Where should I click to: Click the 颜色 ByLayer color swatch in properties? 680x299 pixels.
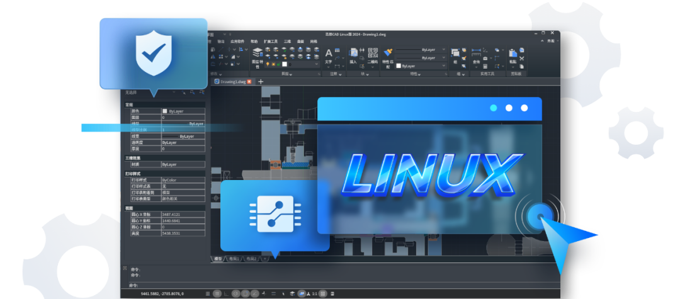pyautogui.click(x=165, y=111)
